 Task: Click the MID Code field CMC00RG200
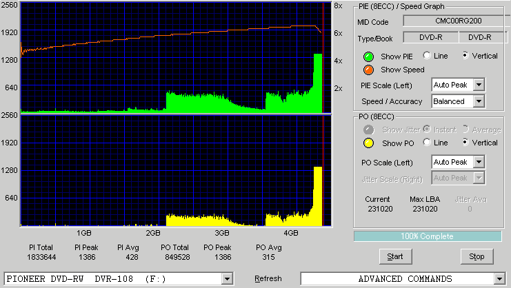tap(457, 21)
